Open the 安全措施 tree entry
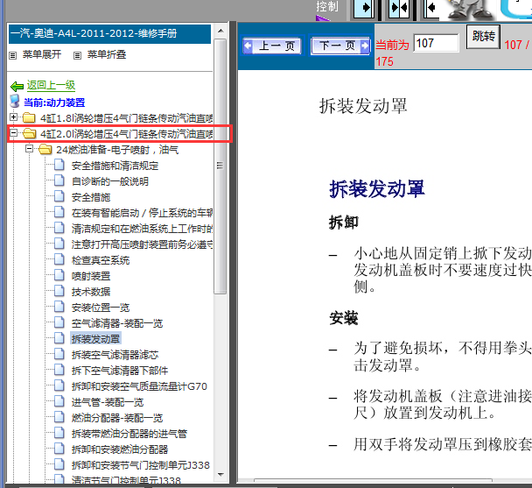Viewport: 532px width, 488px height. 91,197
